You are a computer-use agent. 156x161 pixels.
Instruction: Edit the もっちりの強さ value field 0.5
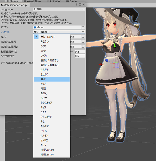tap(80, 56)
